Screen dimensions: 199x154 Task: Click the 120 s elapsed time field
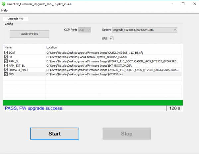(175, 108)
